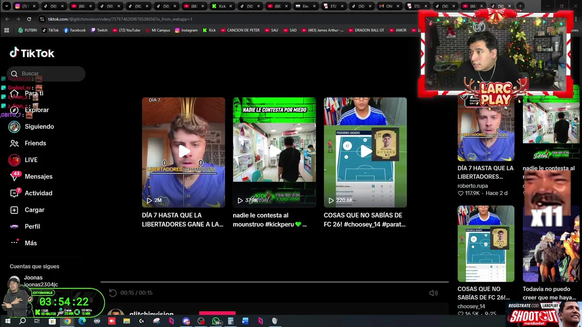
Task: Open Kick bookmark
Action: click(x=209, y=30)
